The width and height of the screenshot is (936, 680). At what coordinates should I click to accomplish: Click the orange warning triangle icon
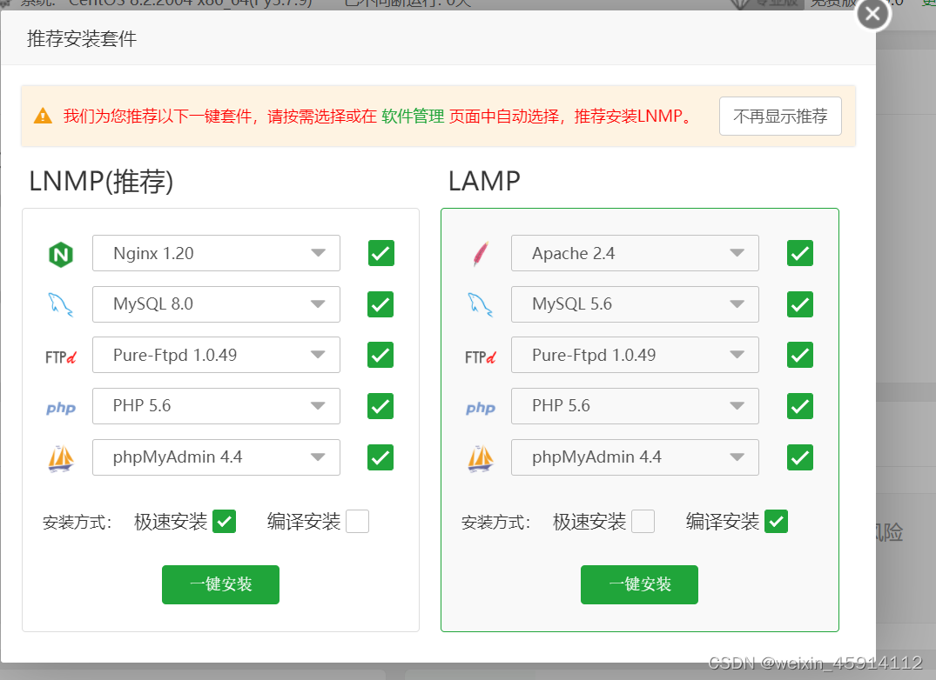tap(43, 116)
